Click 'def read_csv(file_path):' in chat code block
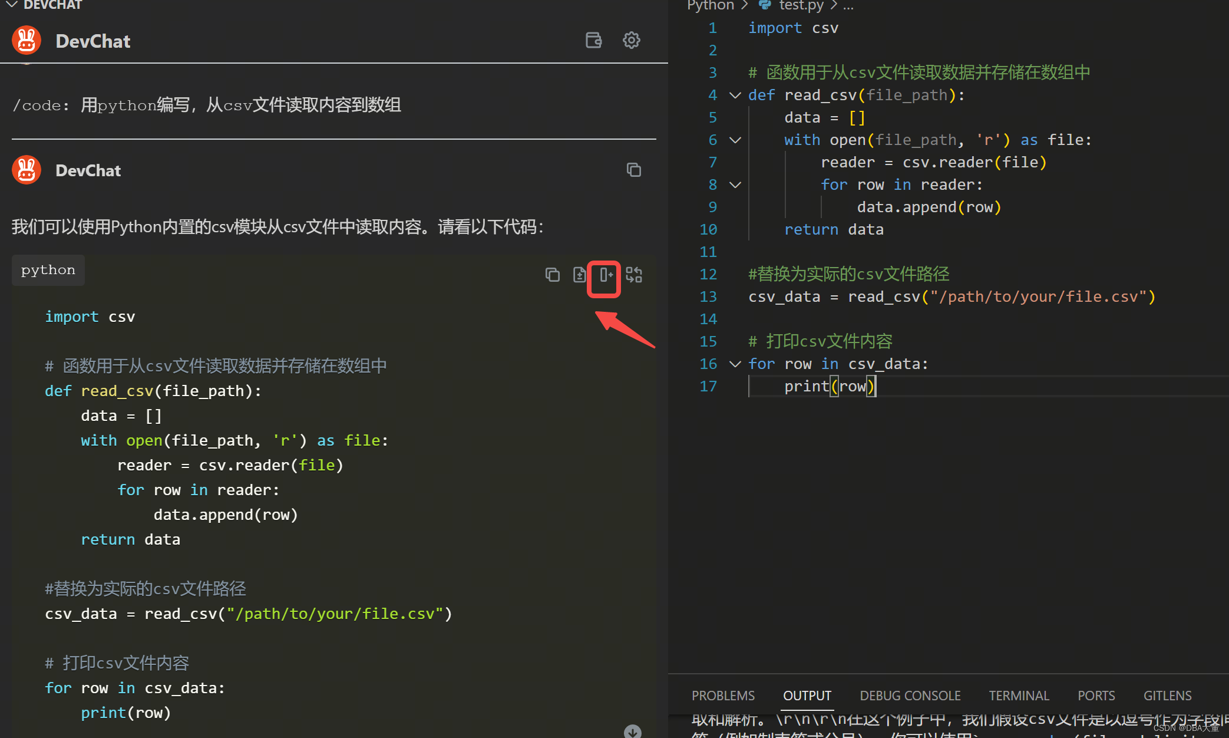Viewport: 1229px width, 738px height. coord(153,391)
